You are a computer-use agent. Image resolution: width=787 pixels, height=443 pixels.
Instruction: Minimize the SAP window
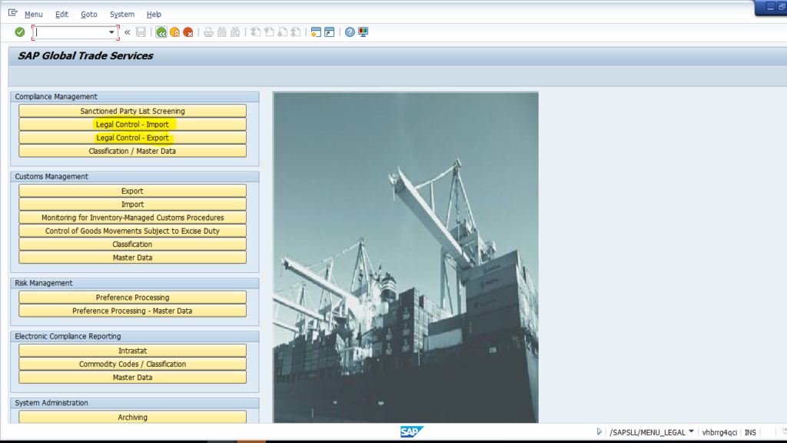pos(770,6)
